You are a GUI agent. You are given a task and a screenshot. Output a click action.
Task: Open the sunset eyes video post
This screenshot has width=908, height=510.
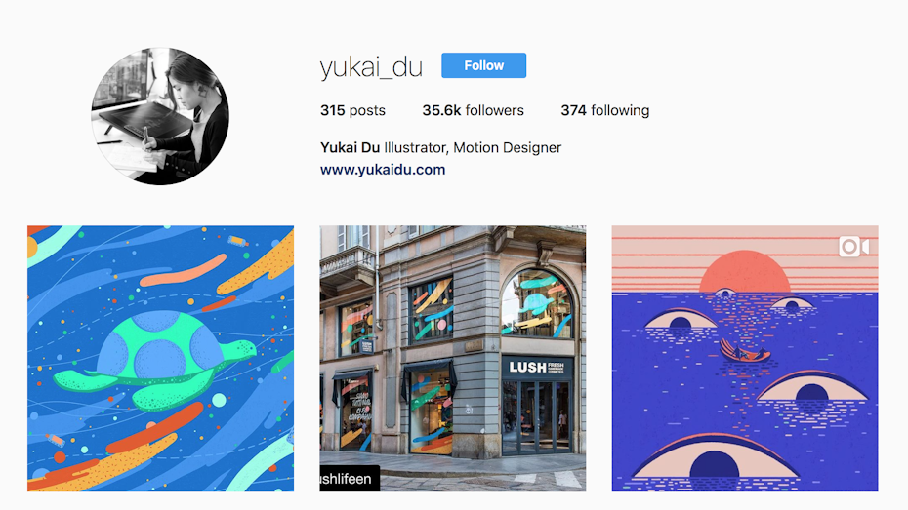tap(745, 359)
